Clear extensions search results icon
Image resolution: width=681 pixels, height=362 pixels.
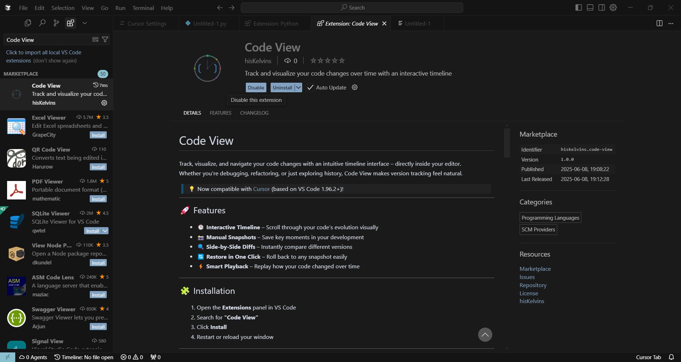click(95, 39)
